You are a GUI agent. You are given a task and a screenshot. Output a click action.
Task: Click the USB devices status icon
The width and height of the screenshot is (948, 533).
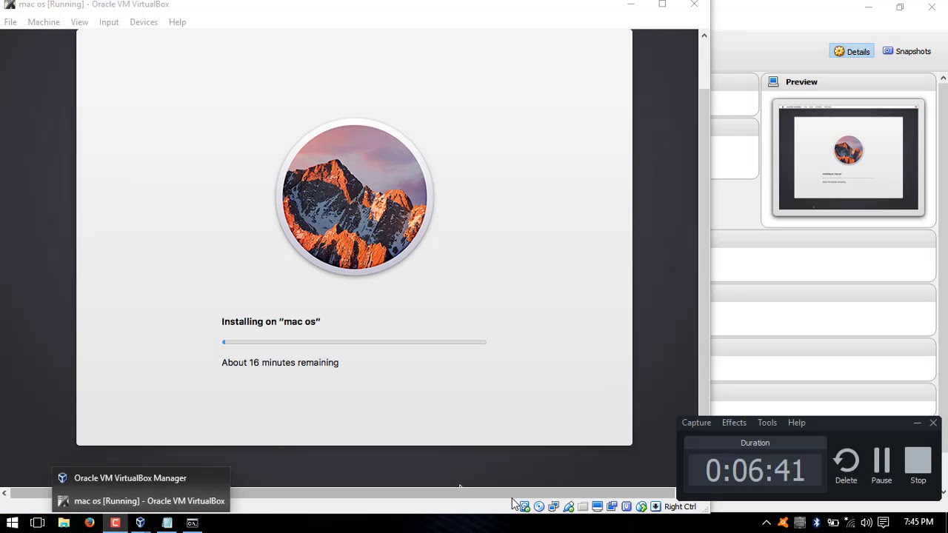point(568,506)
